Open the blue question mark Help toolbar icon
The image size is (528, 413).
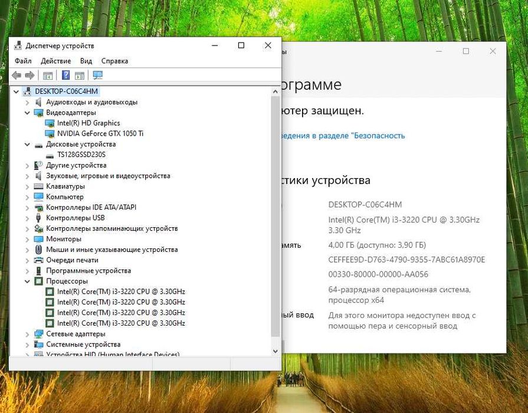pyautogui.click(x=65, y=75)
